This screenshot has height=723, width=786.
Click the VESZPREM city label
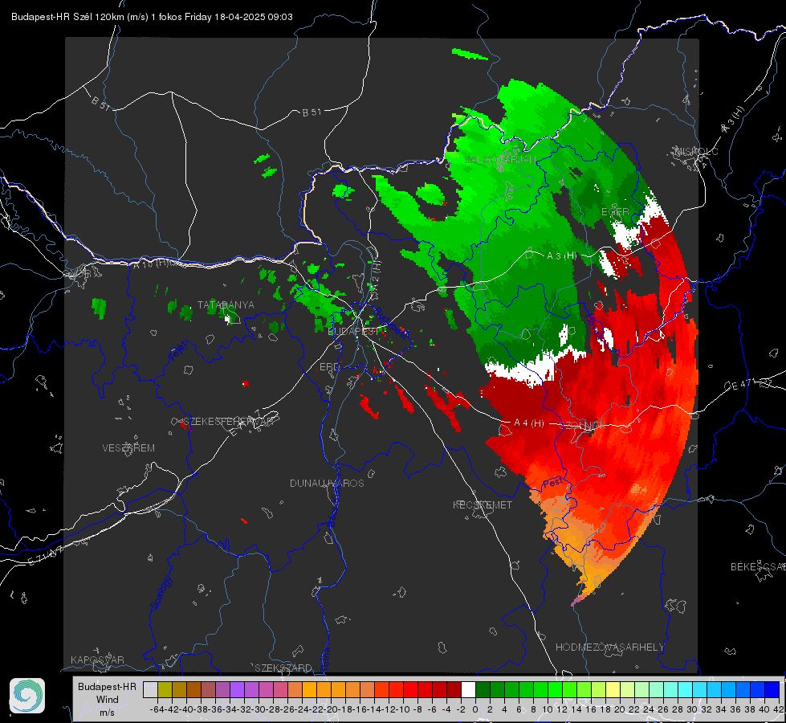[128, 448]
